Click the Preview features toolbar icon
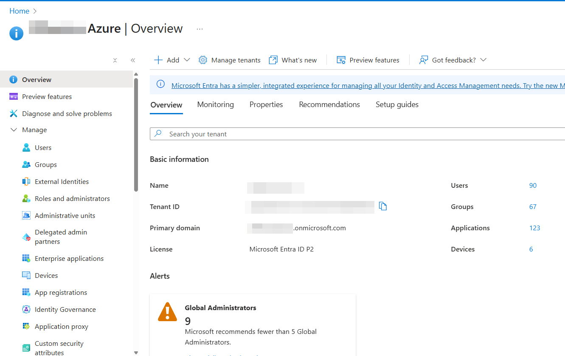Viewport: 565px width, 356px height. pos(341,60)
